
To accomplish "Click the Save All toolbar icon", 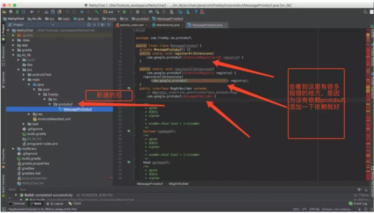I will [11, 12].
